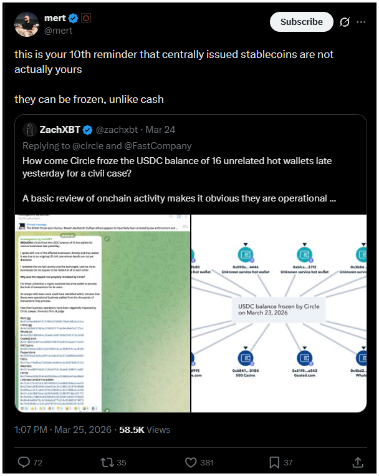Click the Grok slash icon
The height and width of the screenshot is (476, 379).
(344, 22)
